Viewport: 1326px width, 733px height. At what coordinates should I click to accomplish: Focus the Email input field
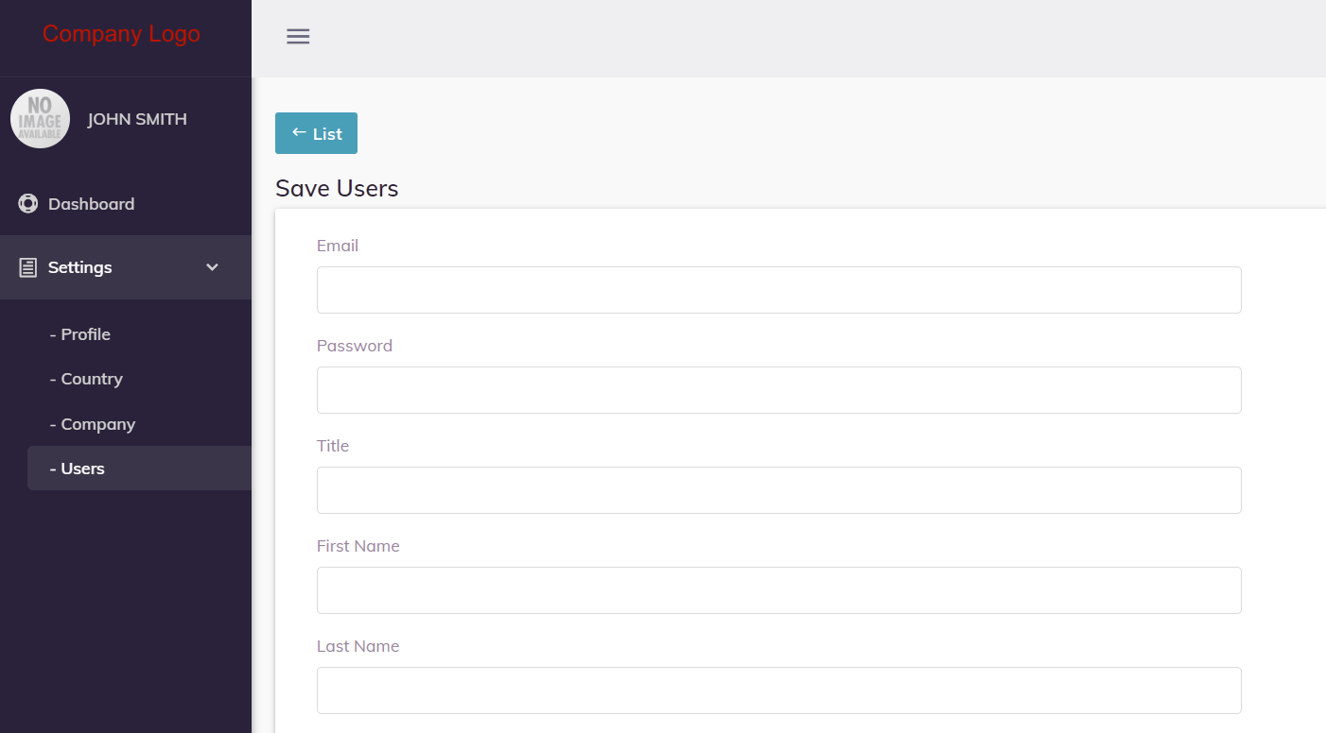777,290
